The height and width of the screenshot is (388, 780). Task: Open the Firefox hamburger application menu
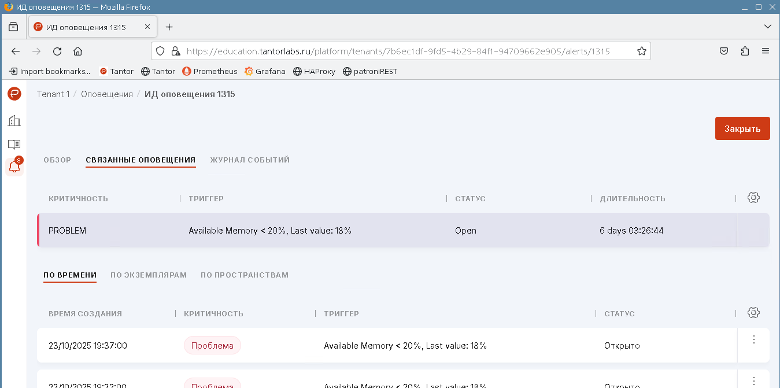(766, 51)
